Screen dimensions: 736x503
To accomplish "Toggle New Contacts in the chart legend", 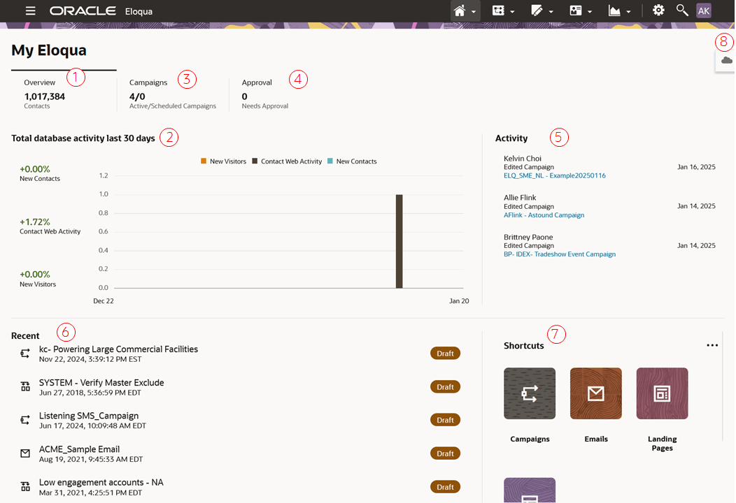I will pos(352,161).
